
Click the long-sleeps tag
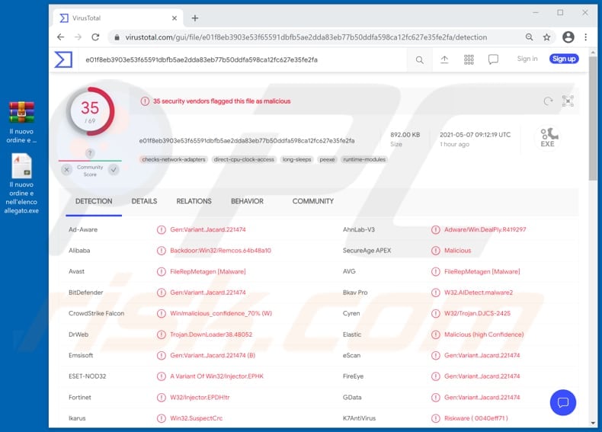point(296,159)
